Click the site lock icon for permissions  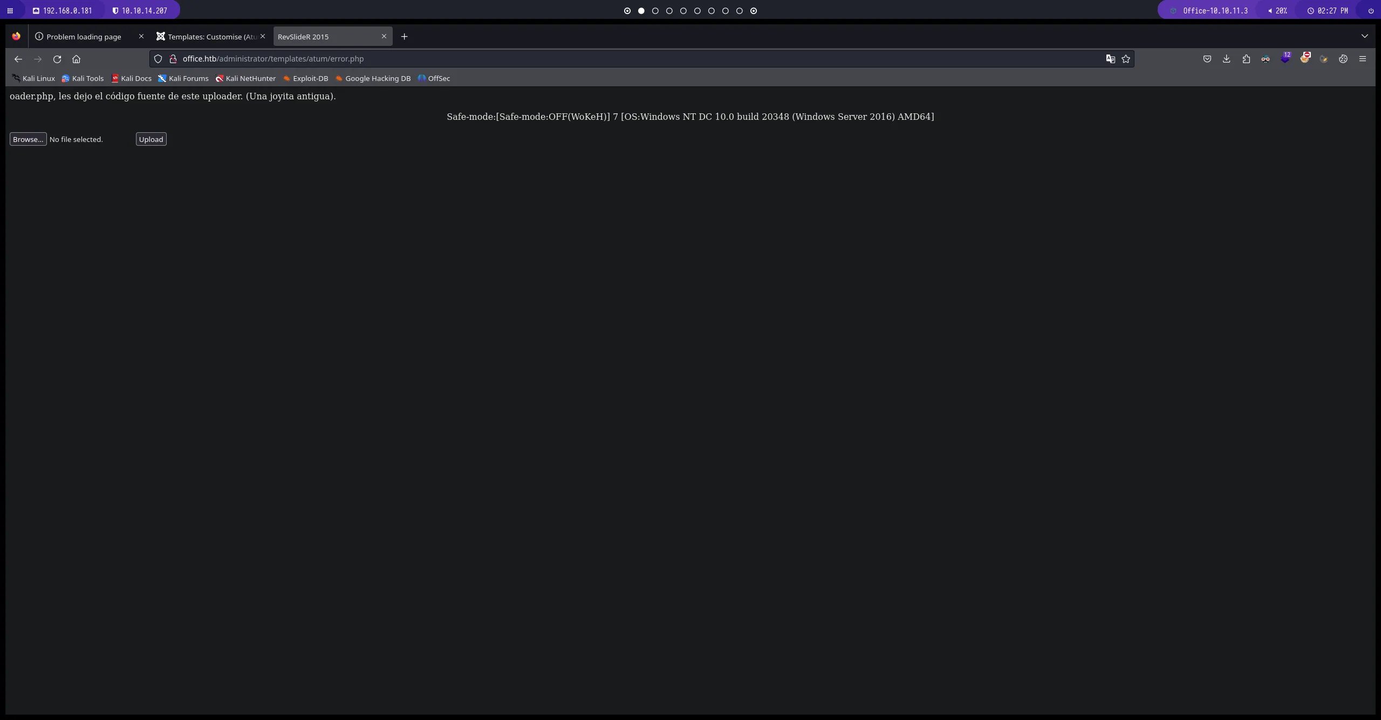click(x=173, y=59)
